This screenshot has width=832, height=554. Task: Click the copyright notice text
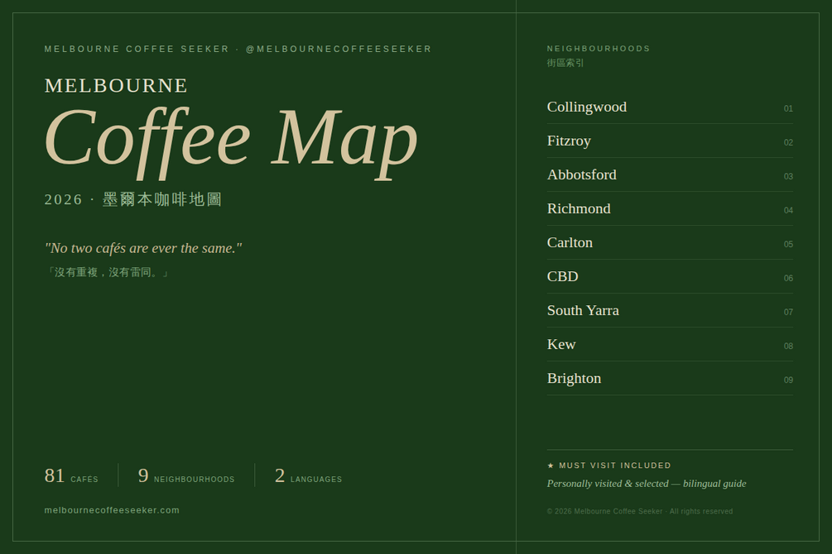640,511
